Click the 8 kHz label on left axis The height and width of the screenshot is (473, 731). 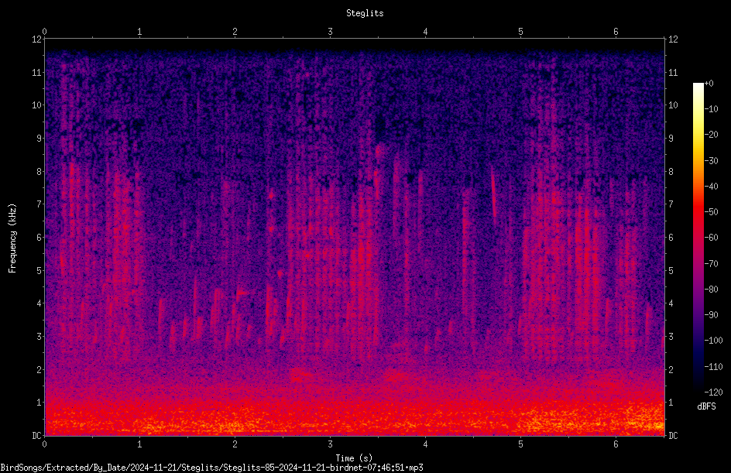(39, 172)
